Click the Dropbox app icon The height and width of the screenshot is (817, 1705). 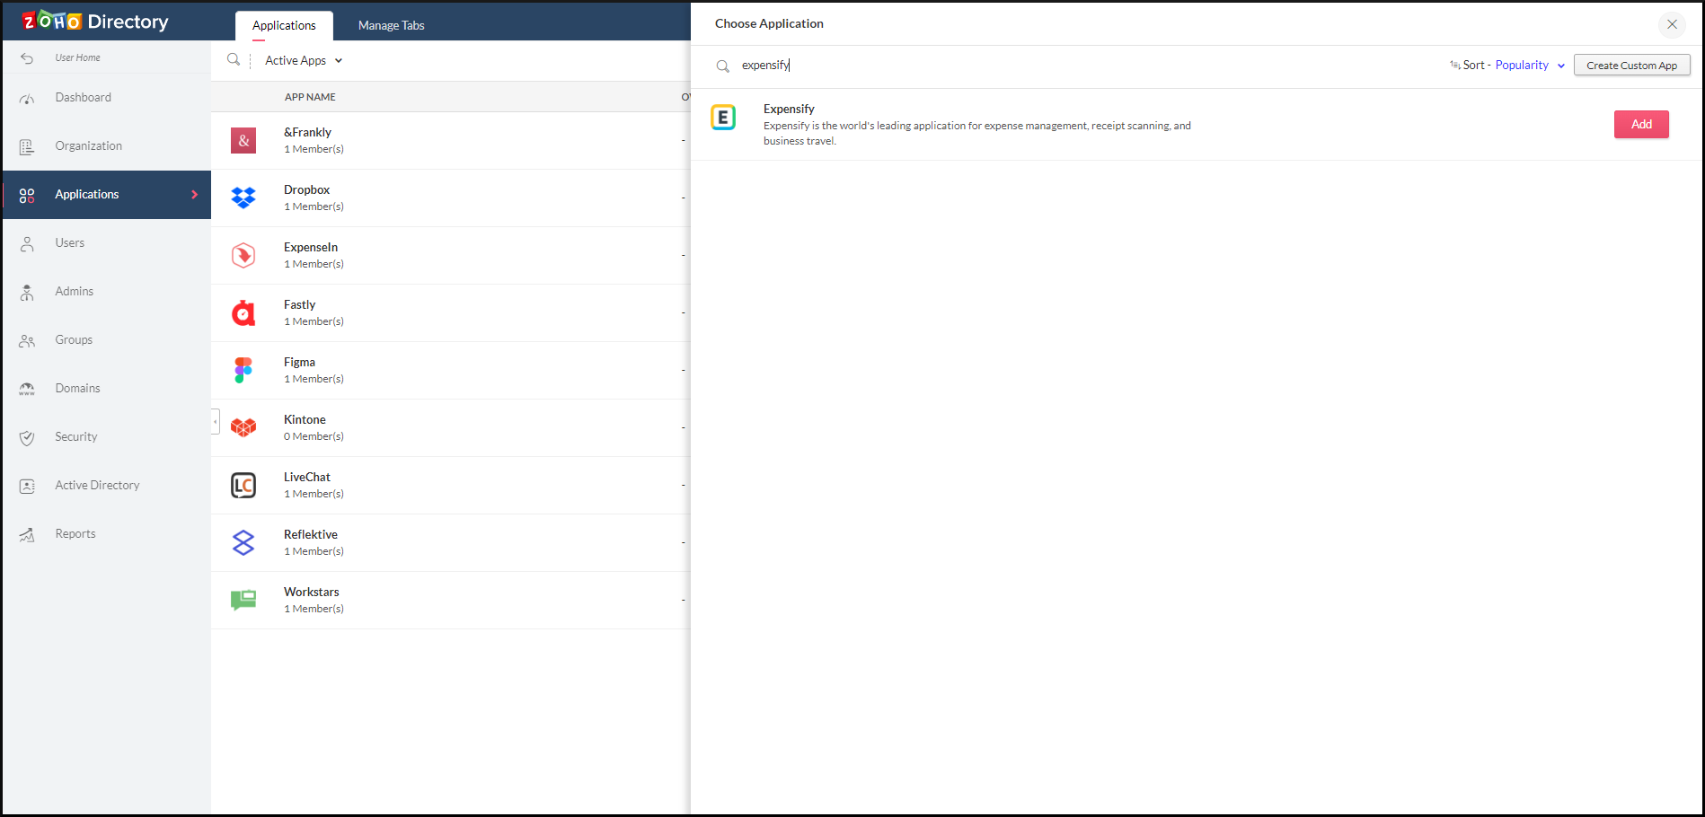pos(243,198)
